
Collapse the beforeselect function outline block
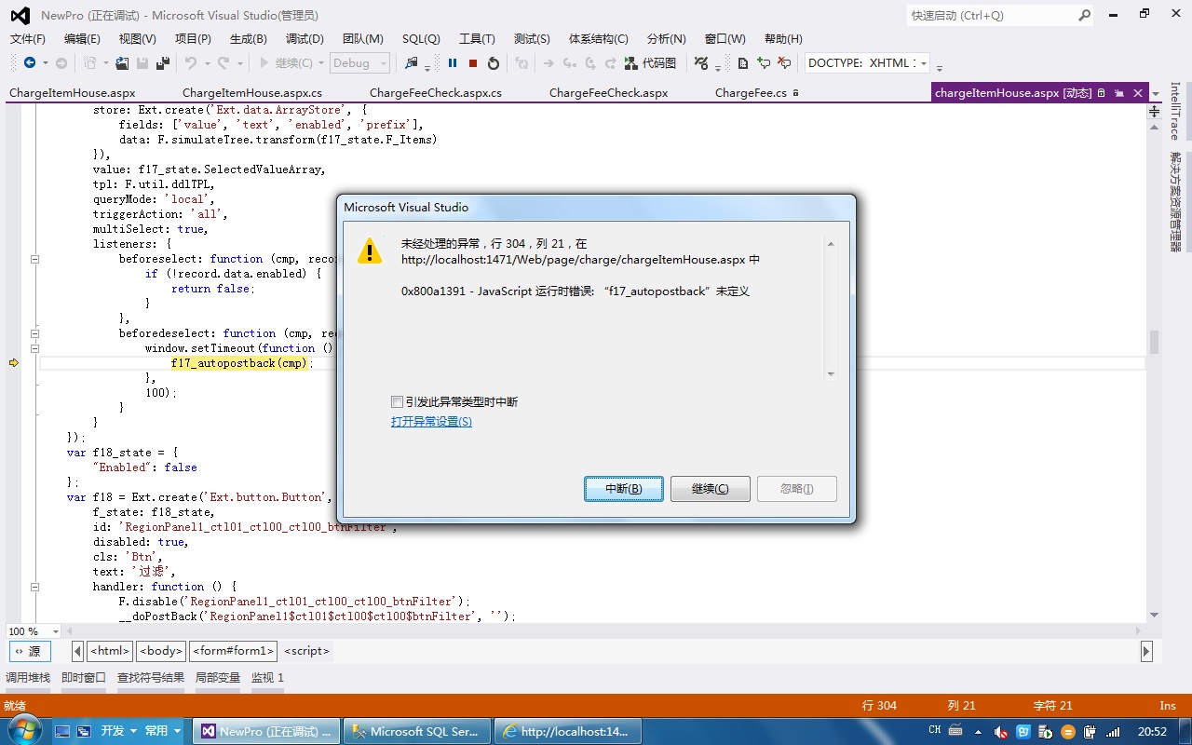click(x=34, y=259)
